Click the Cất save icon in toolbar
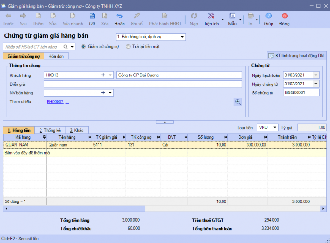 91,17
